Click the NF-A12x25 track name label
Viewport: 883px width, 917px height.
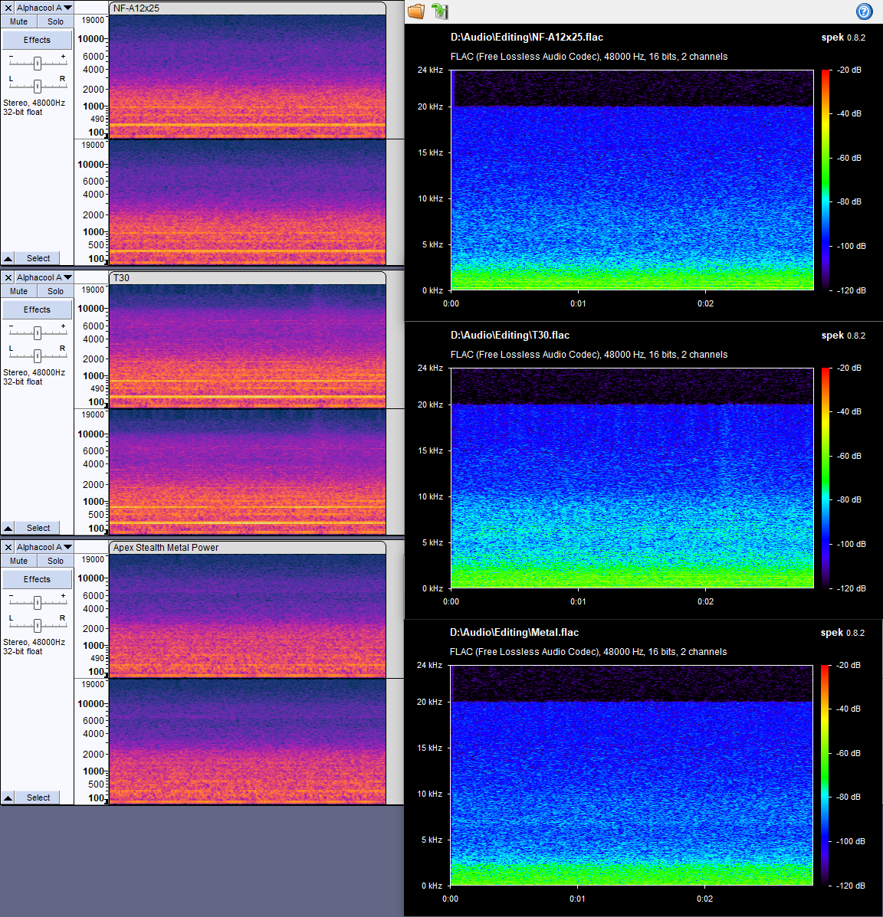[136, 8]
